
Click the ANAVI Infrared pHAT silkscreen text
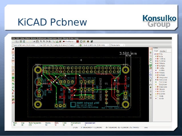88,103
